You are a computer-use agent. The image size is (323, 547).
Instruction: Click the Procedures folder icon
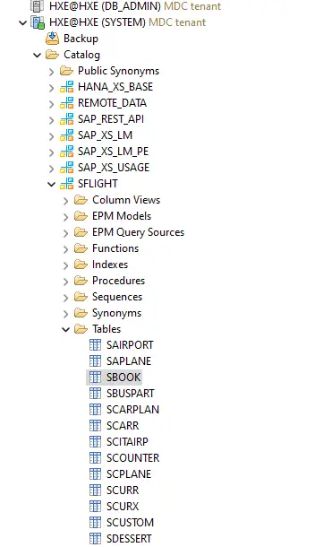click(81, 281)
